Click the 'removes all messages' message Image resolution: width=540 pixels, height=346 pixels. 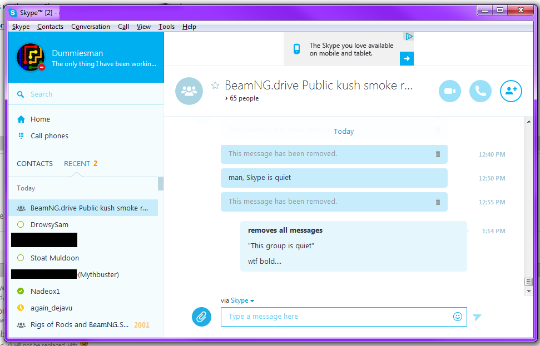pos(285,230)
